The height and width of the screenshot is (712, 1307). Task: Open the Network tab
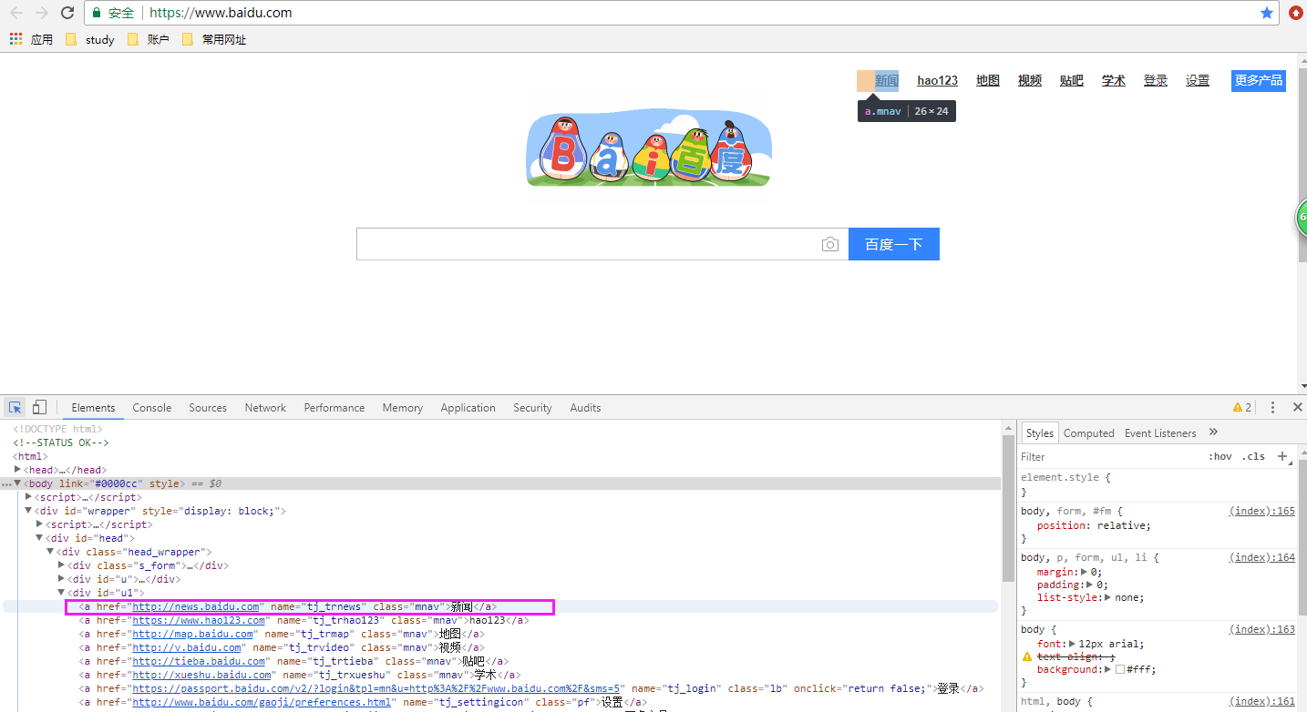265,408
